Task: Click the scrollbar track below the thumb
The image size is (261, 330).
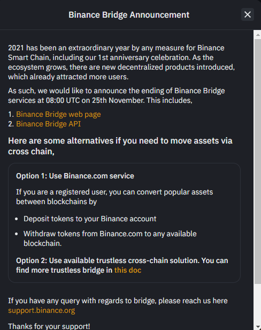Action: [258, 303]
